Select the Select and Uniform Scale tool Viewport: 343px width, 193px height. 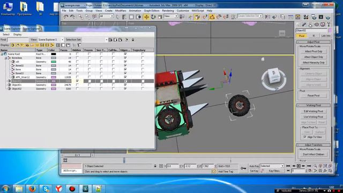point(160,17)
